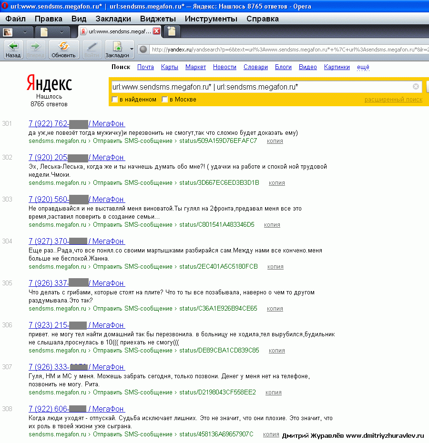Click the Вперед forward arrow button
429x443 pixels.
coord(36,50)
